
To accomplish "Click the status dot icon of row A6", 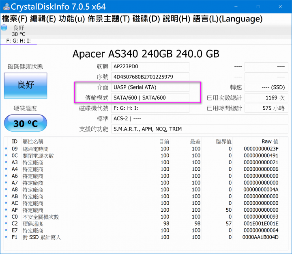I will click(x=6, y=176).
